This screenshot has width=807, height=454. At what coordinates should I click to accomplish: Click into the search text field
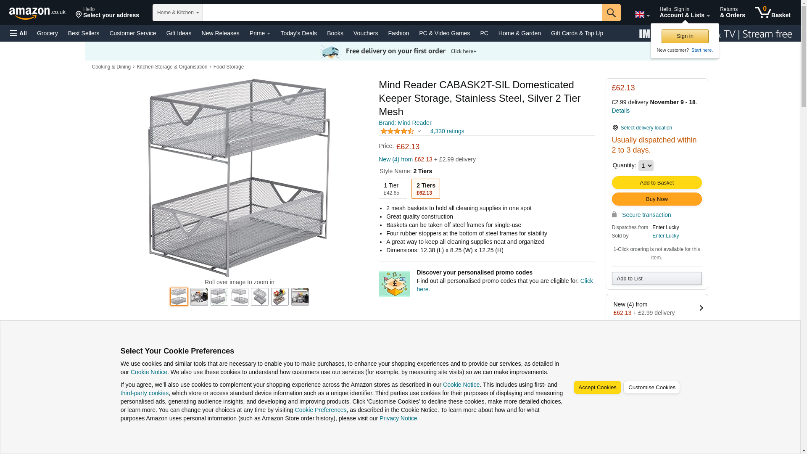(402, 13)
